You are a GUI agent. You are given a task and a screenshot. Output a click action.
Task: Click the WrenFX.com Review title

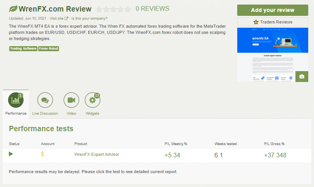point(55,9)
